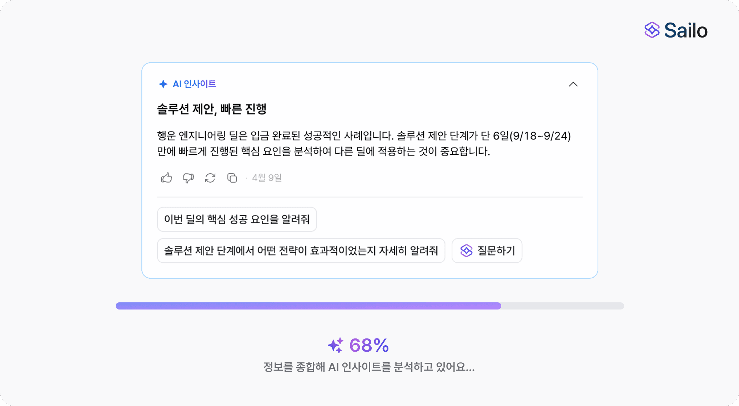Screen dimensions: 739x406
Task: Click the AI 인사이트 label
Action: coord(194,84)
